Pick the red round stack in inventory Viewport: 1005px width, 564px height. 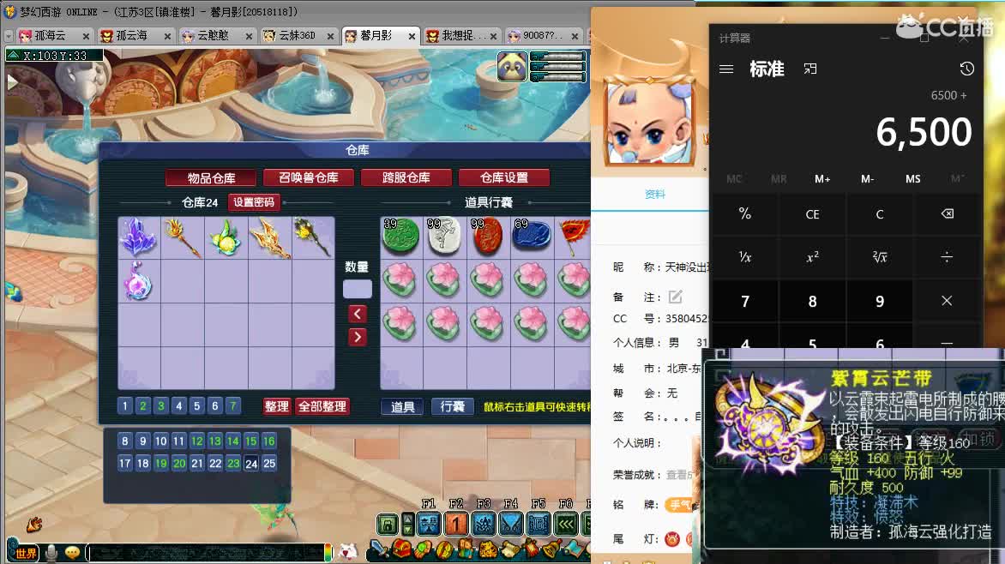(x=488, y=236)
